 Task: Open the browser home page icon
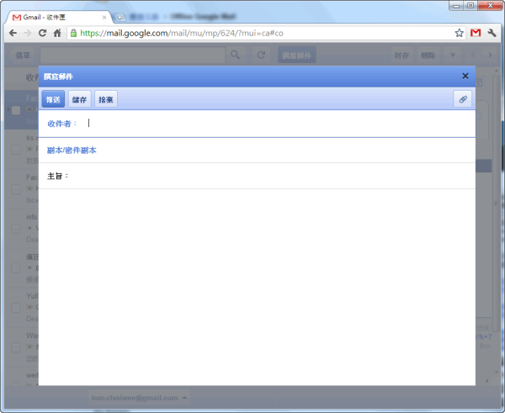(57, 33)
